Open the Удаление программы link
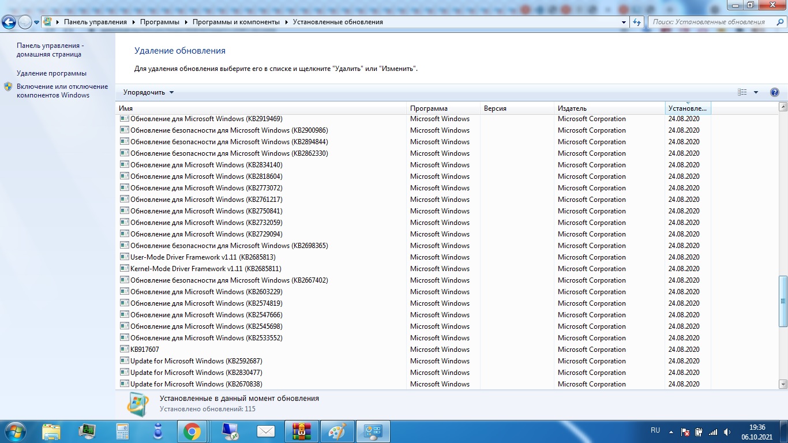 (x=51, y=73)
